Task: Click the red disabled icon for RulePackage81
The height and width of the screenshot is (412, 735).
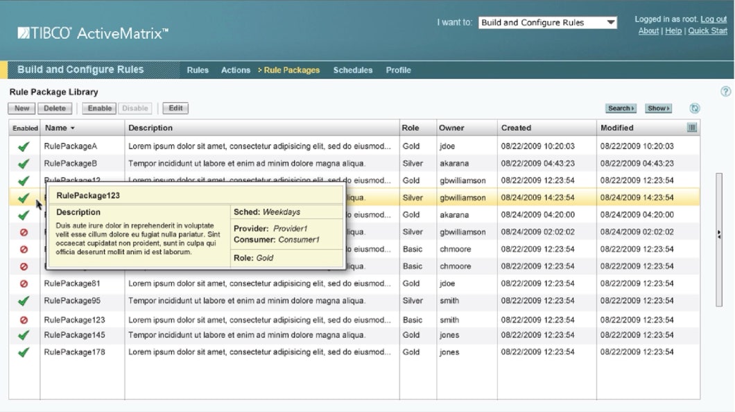Action: tap(24, 284)
